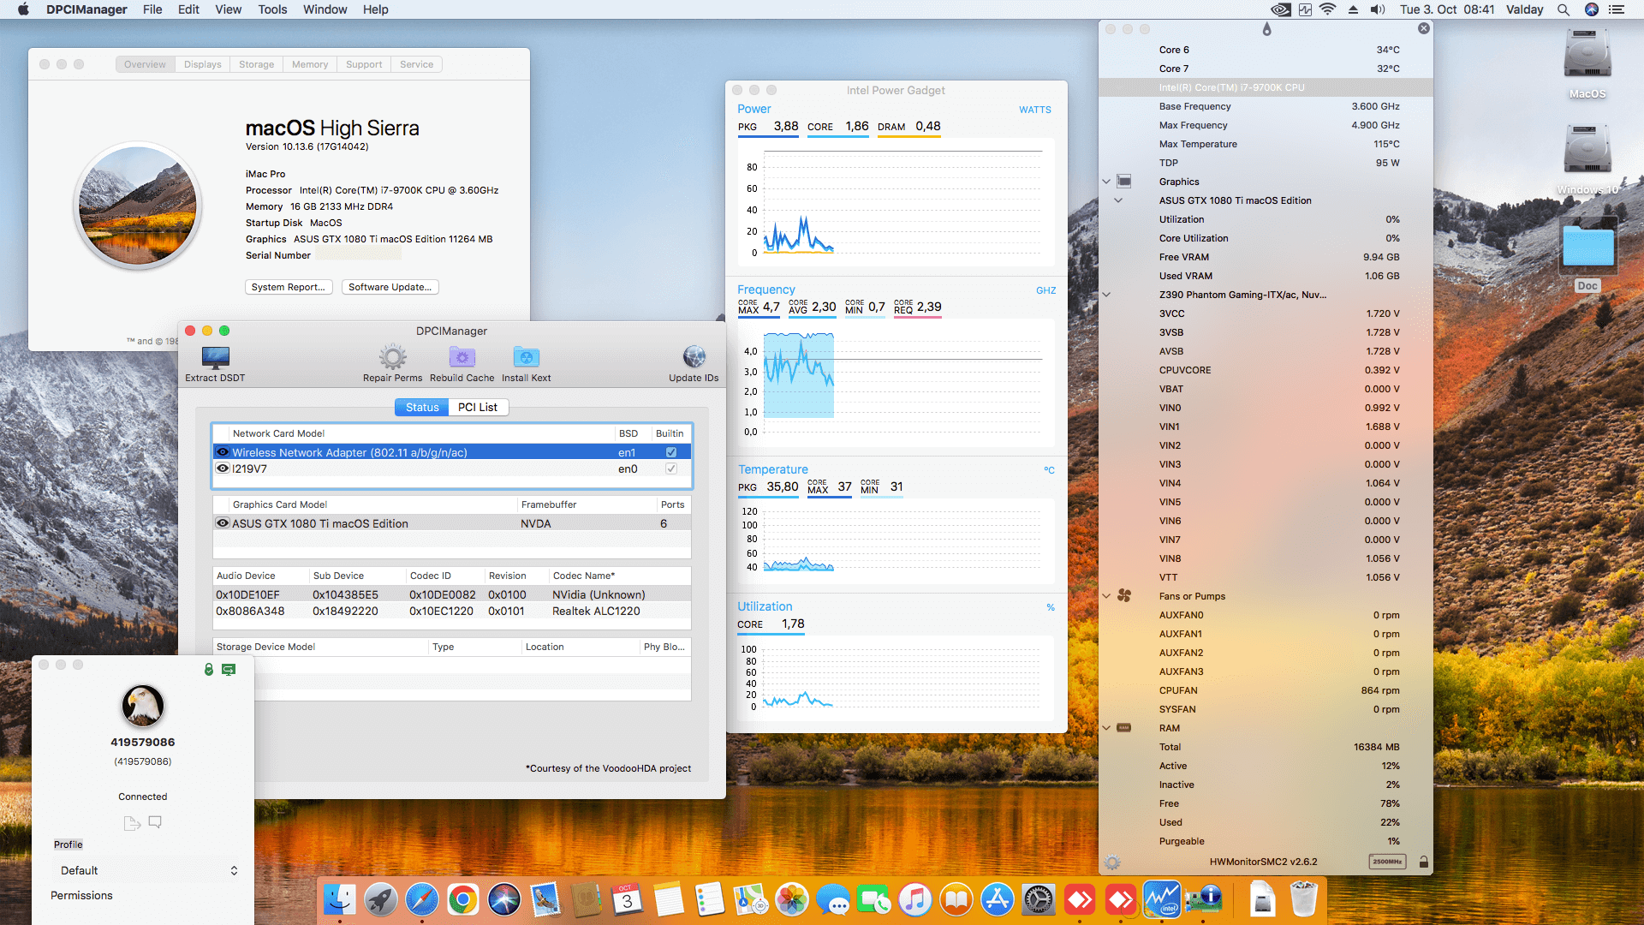Click the Wi-Fi status menu icon
This screenshot has width=1644, height=925.
[1327, 9]
